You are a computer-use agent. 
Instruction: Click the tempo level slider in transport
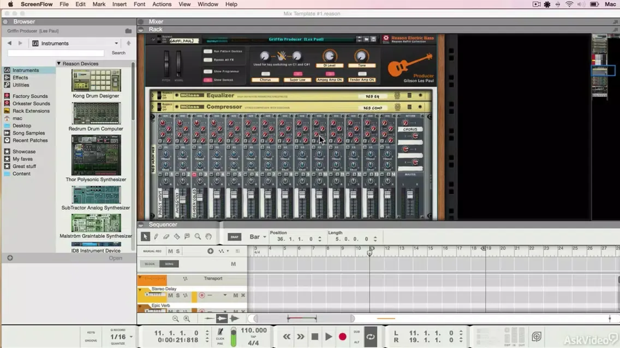click(x=234, y=337)
